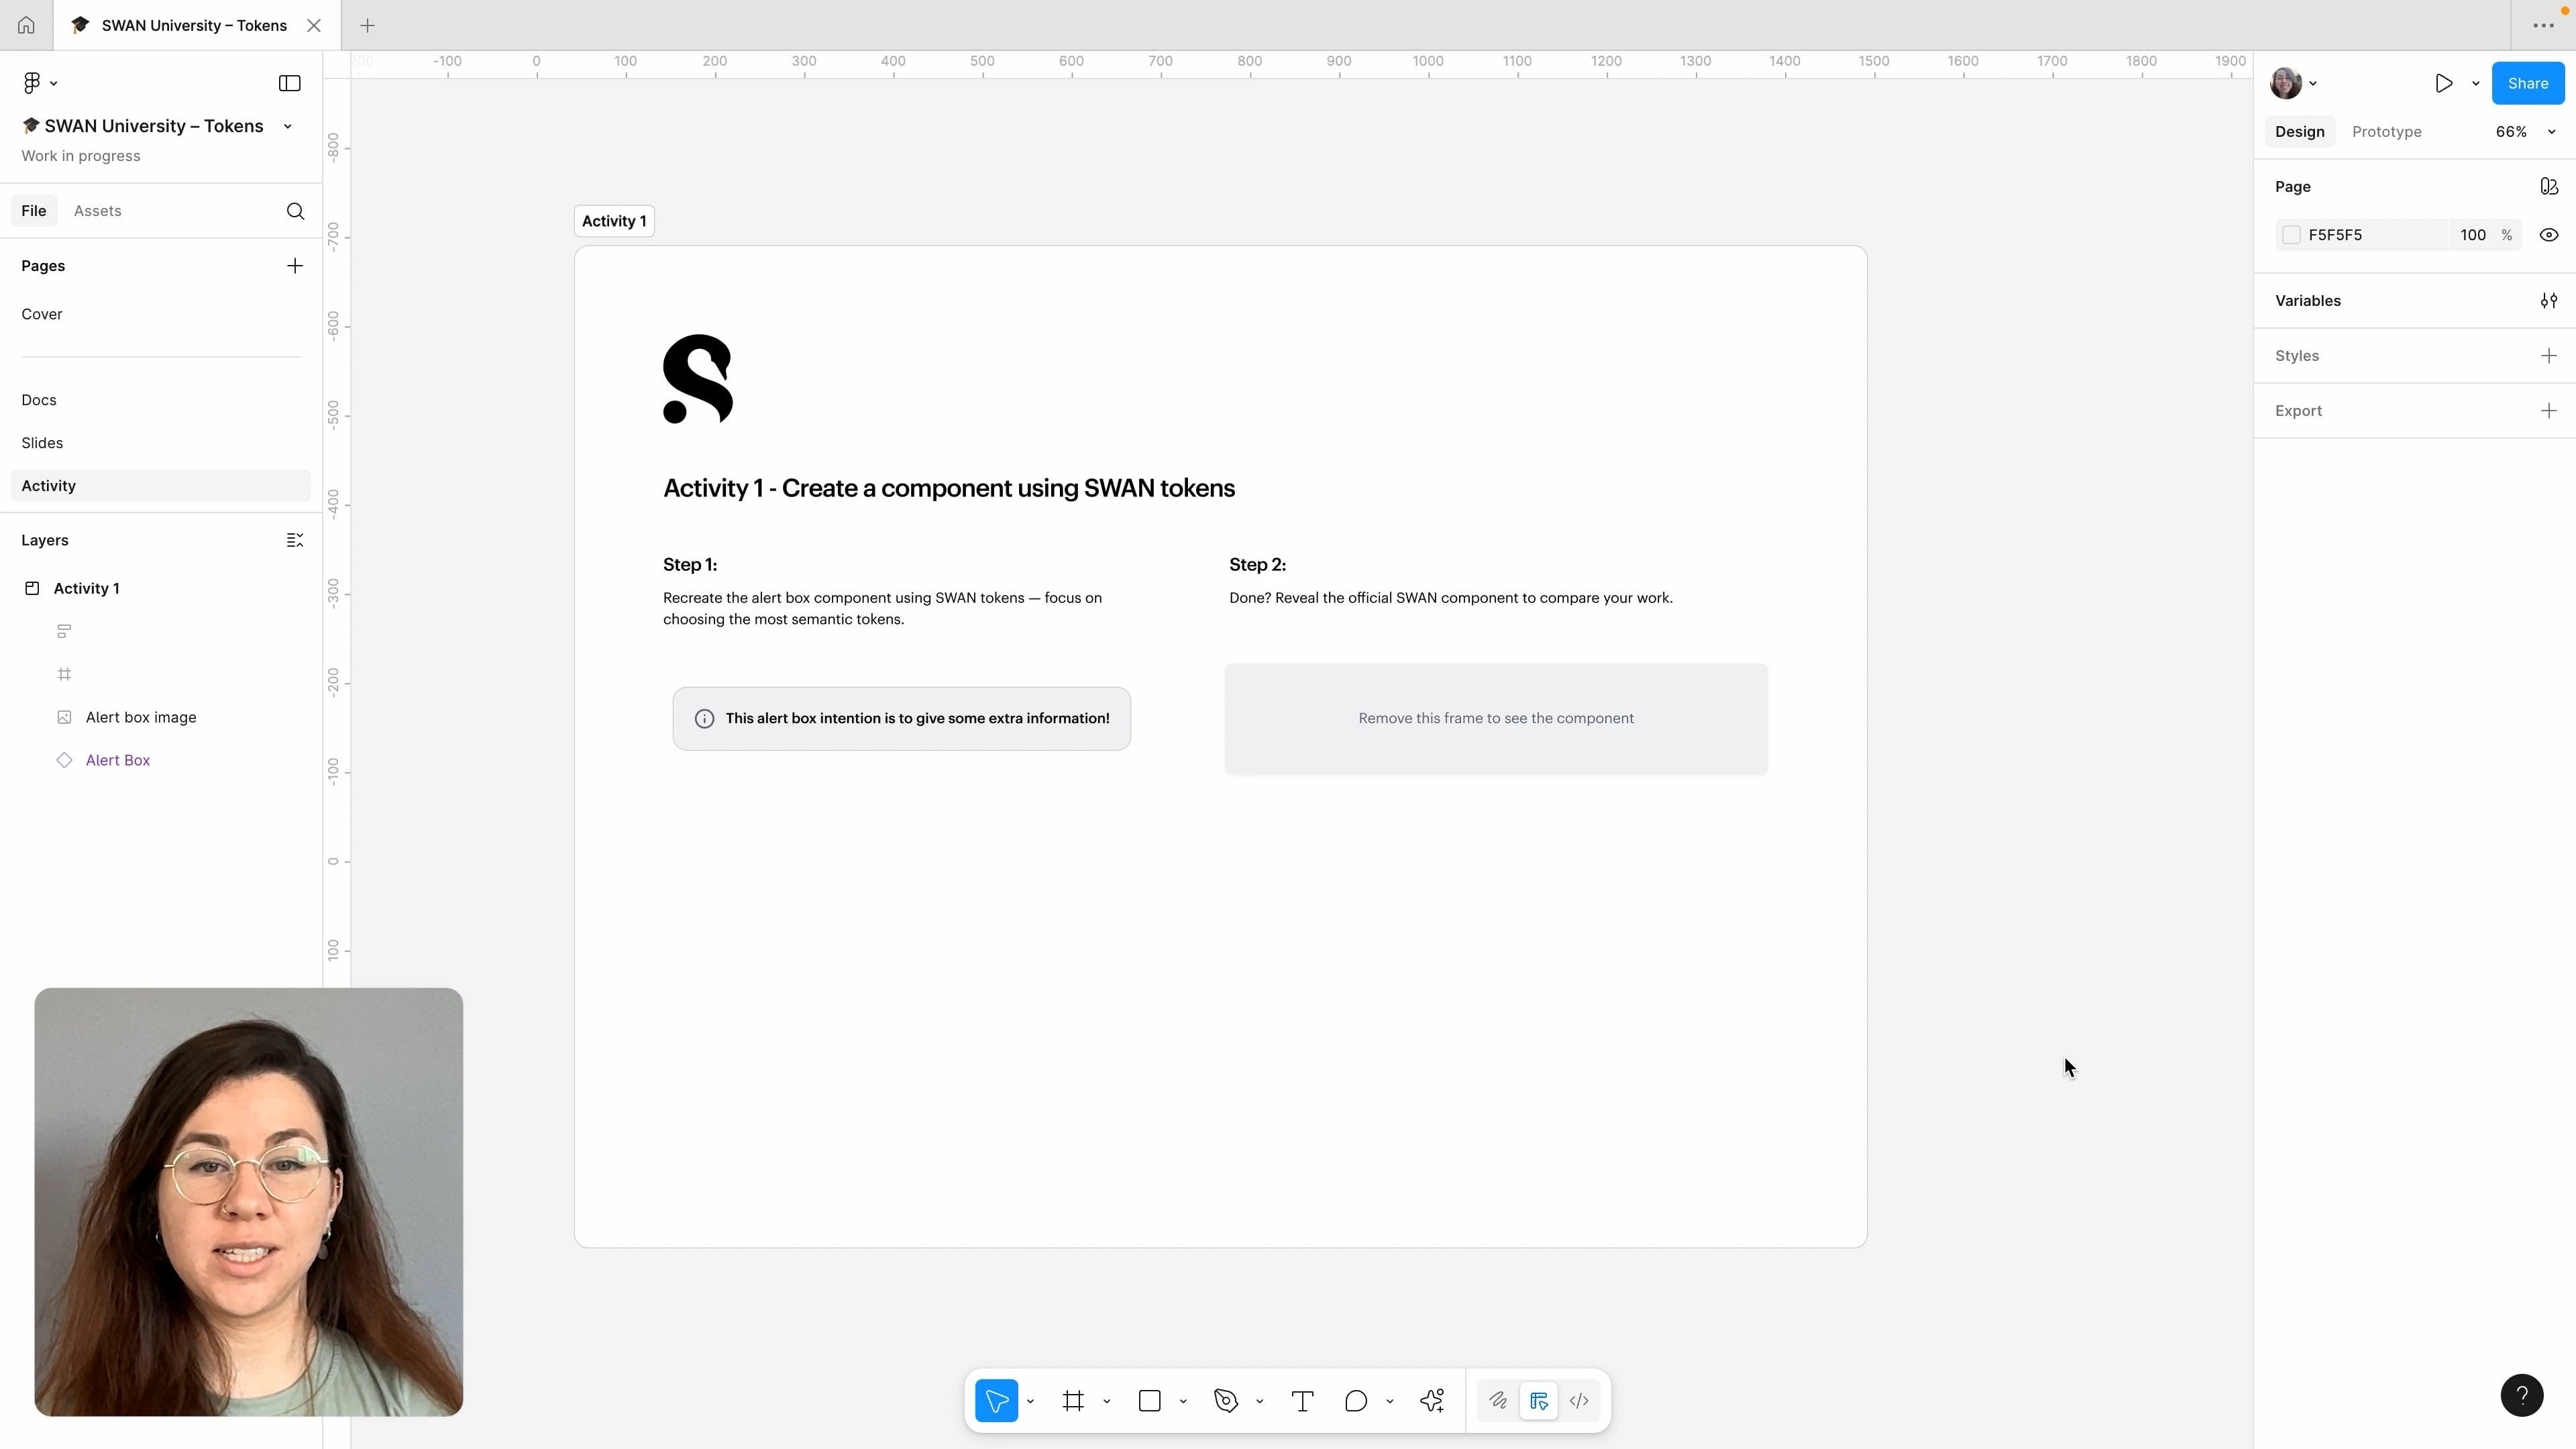The height and width of the screenshot is (1449, 2576).
Task: Switch to the Design tab
Action: point(2300,132)
